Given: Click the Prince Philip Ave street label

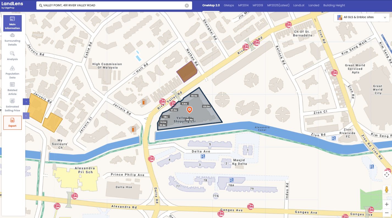Looking at the screenshot, I should (x=127, y=175).
